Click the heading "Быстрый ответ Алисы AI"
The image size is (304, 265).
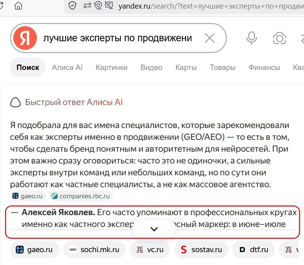74,102
